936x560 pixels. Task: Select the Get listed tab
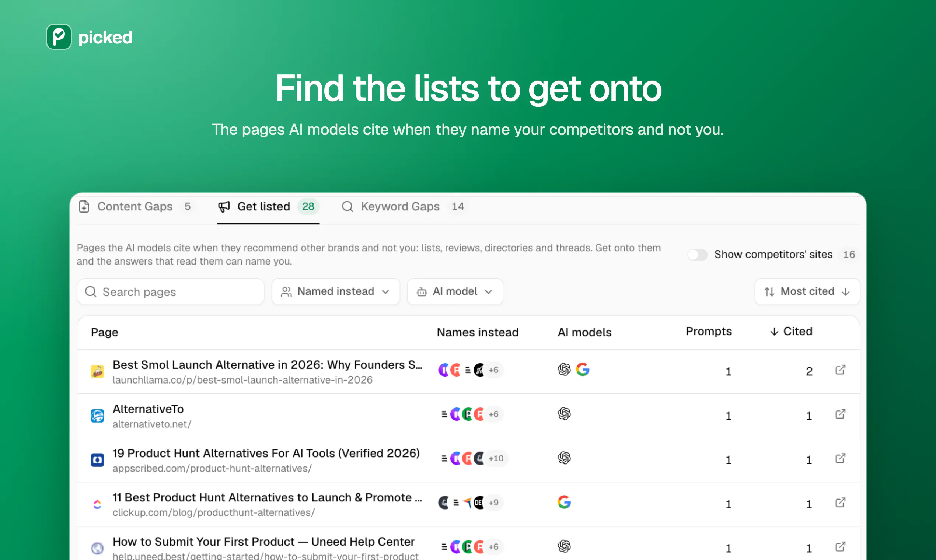[x=268, y=206]
